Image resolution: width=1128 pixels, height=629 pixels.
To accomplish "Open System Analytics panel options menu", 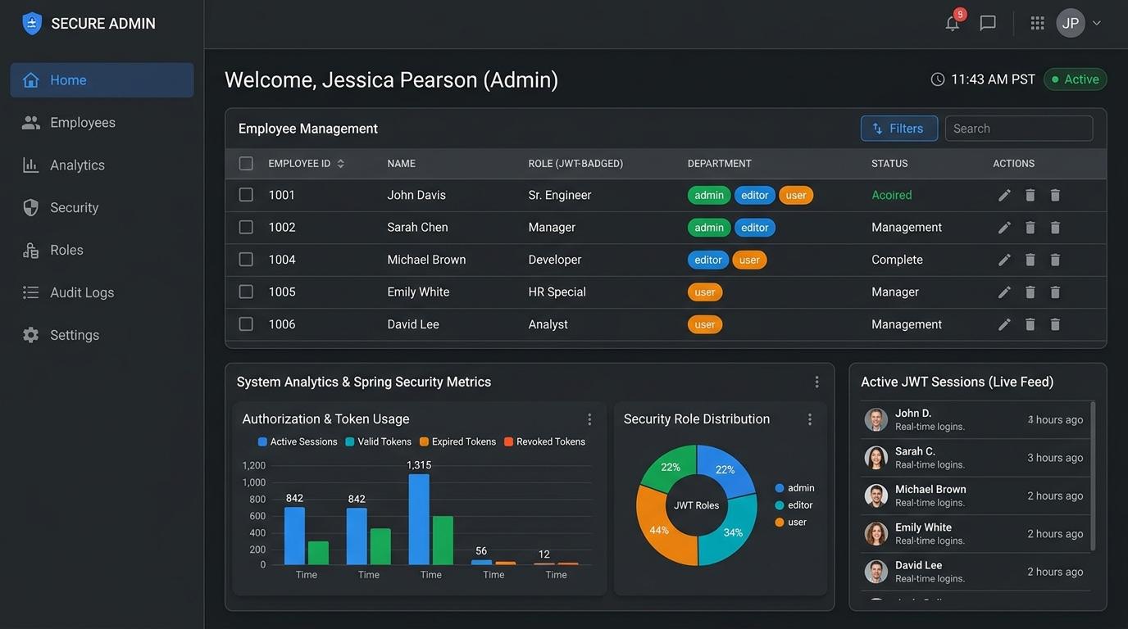I will [816, 382].
